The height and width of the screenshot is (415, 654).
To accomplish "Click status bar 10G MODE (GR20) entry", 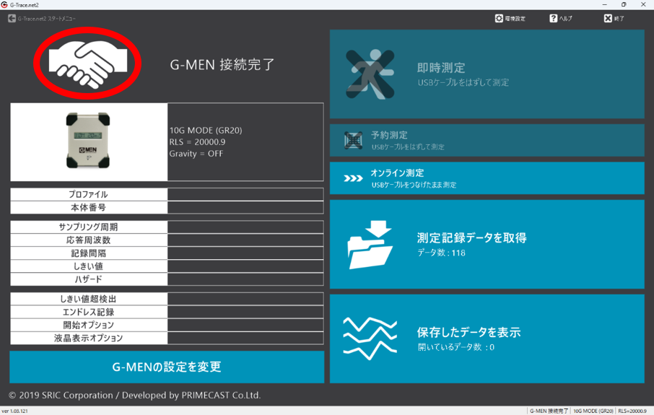I will pyautogui.click(x=593, y=411).
